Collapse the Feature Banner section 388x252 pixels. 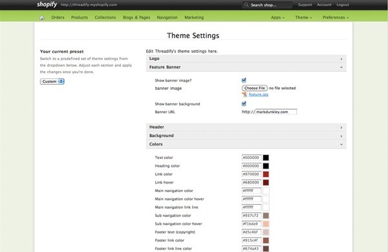click(246, 67)
